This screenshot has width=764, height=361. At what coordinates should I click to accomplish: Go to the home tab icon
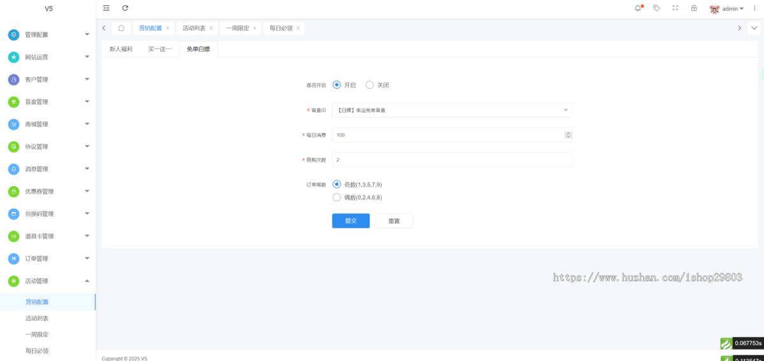click(x=121, y=28)
